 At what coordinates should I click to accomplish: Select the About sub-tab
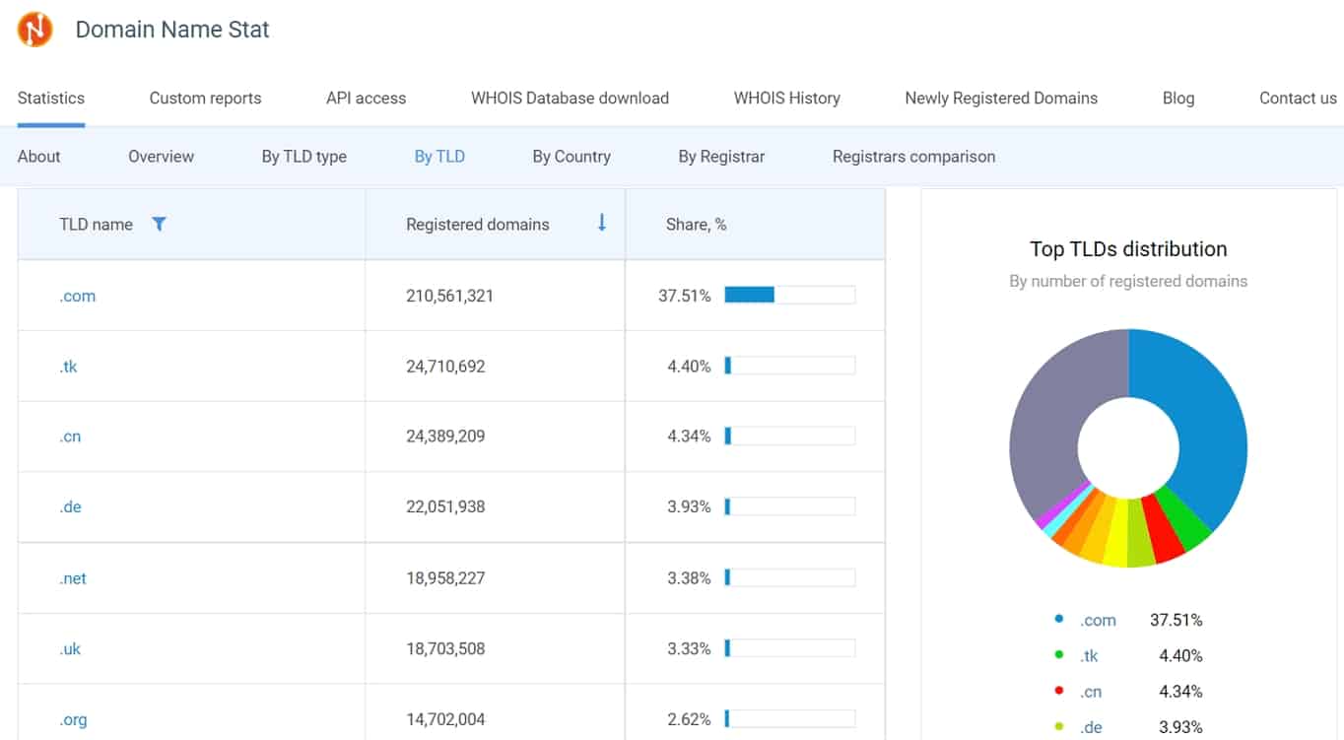(39, 156)
